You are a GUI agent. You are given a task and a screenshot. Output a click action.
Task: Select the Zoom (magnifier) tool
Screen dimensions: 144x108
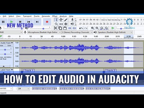click(x=56, y=24)
